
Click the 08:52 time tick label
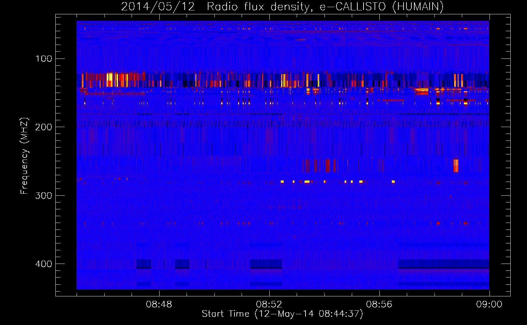[x=269, y=305]
